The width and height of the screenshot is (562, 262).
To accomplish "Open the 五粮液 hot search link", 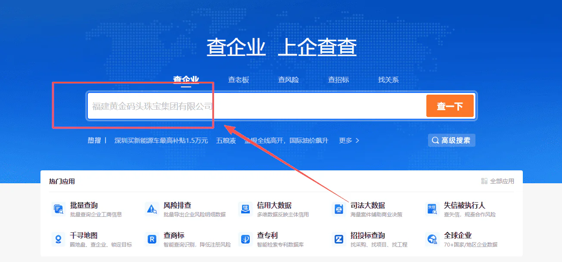I will (x=226, y=141).
